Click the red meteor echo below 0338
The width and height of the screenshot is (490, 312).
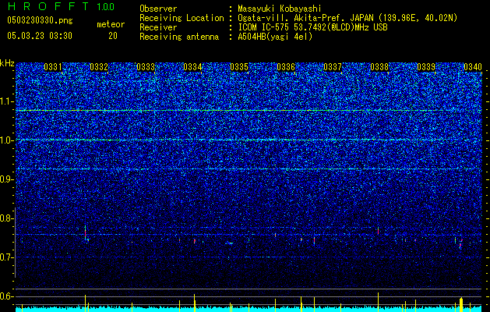pyautogui.click(x=378, y=231)
